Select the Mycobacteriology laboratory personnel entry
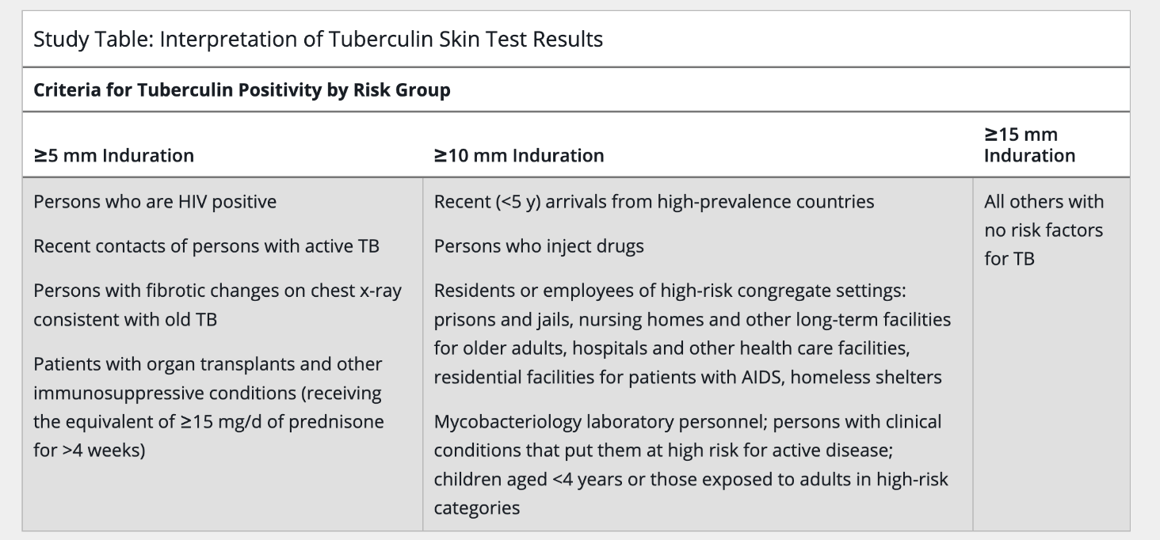 click(691, 465)
